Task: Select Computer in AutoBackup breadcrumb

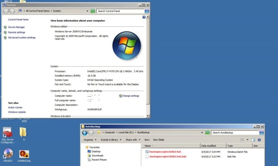Action: (x=110, y=133)
